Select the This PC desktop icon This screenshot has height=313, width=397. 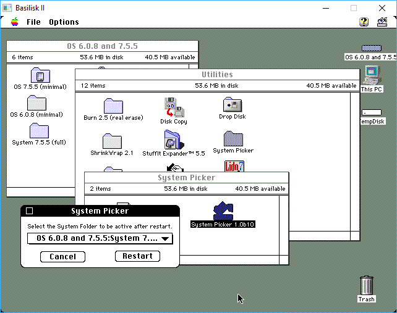coord(372,75)
